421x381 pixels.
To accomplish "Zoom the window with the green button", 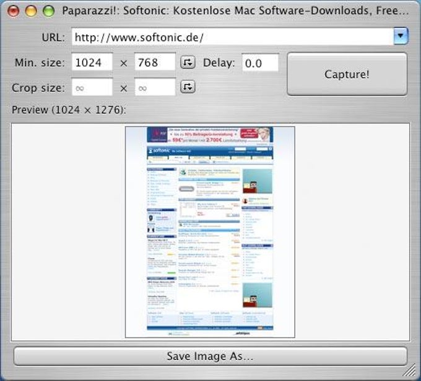I will pos(48,11).
